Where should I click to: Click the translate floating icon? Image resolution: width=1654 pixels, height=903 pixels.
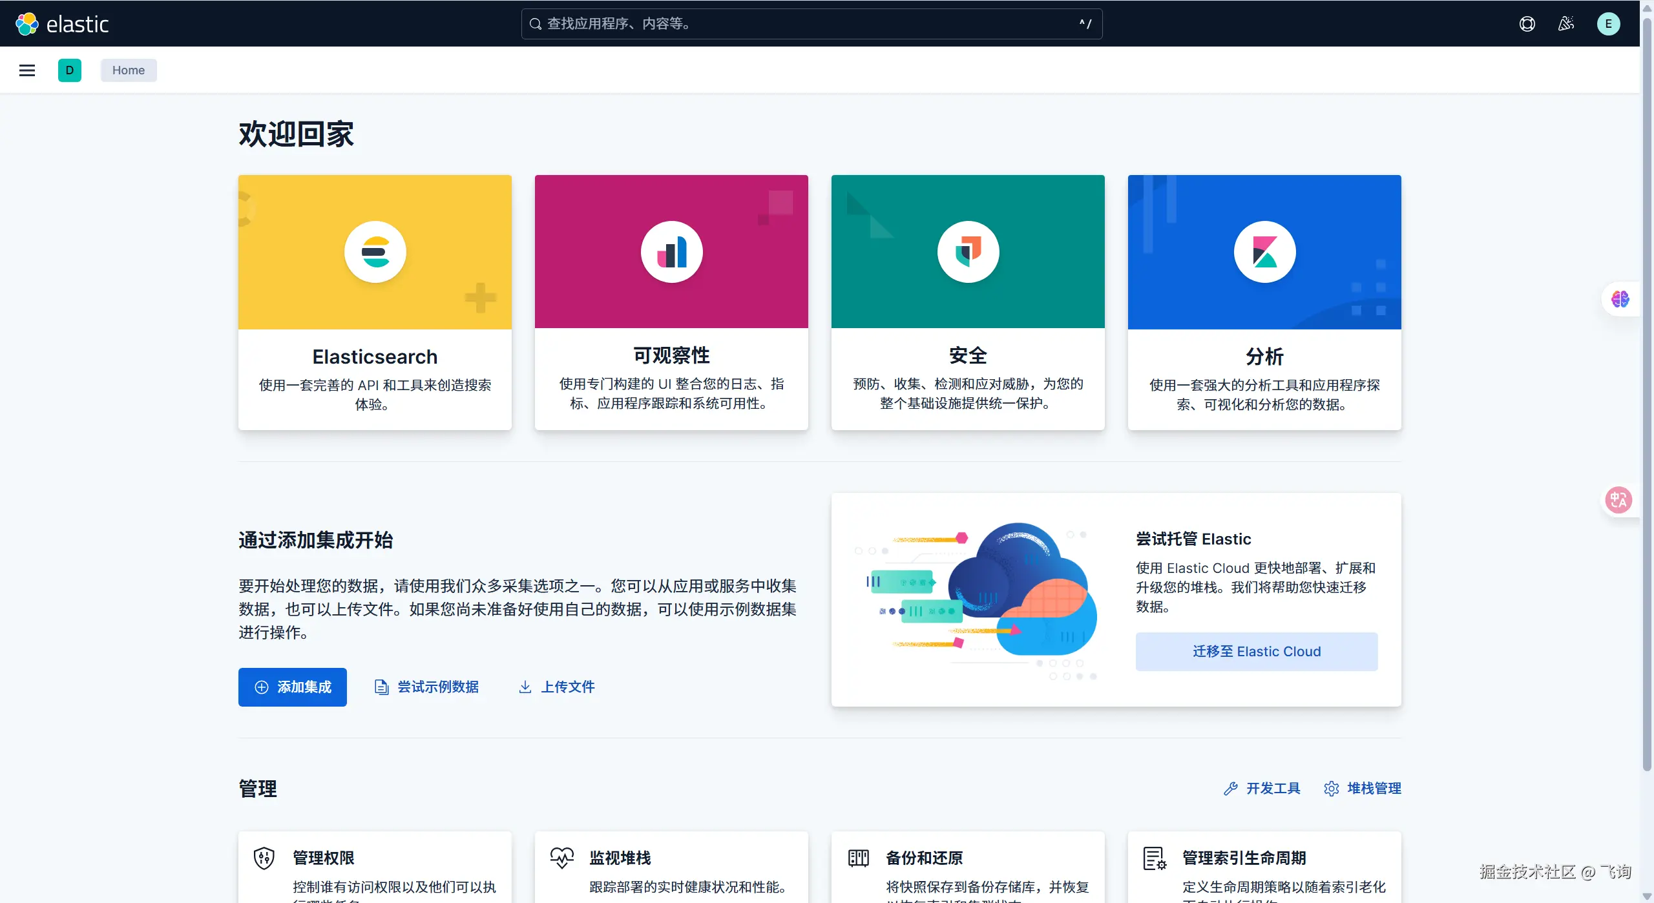point(1618,500)
